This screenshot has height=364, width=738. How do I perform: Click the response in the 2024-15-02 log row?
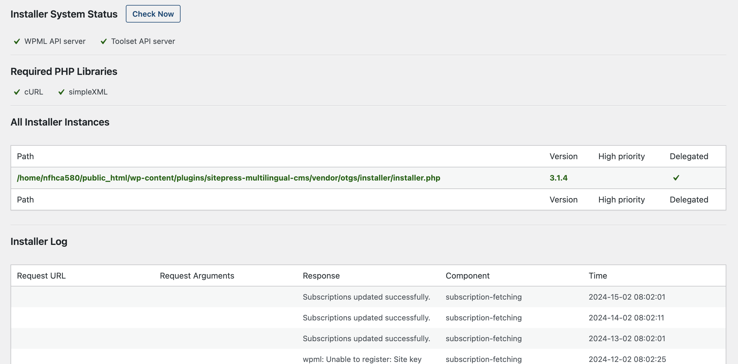coord(366,297)
